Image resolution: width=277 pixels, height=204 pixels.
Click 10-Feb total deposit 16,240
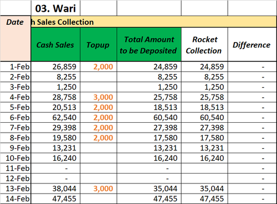tap(149, 158)
